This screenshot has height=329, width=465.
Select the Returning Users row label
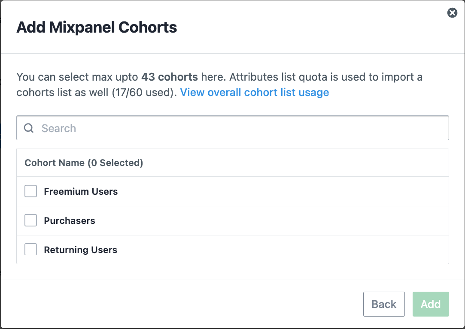(x=80, y=250)
